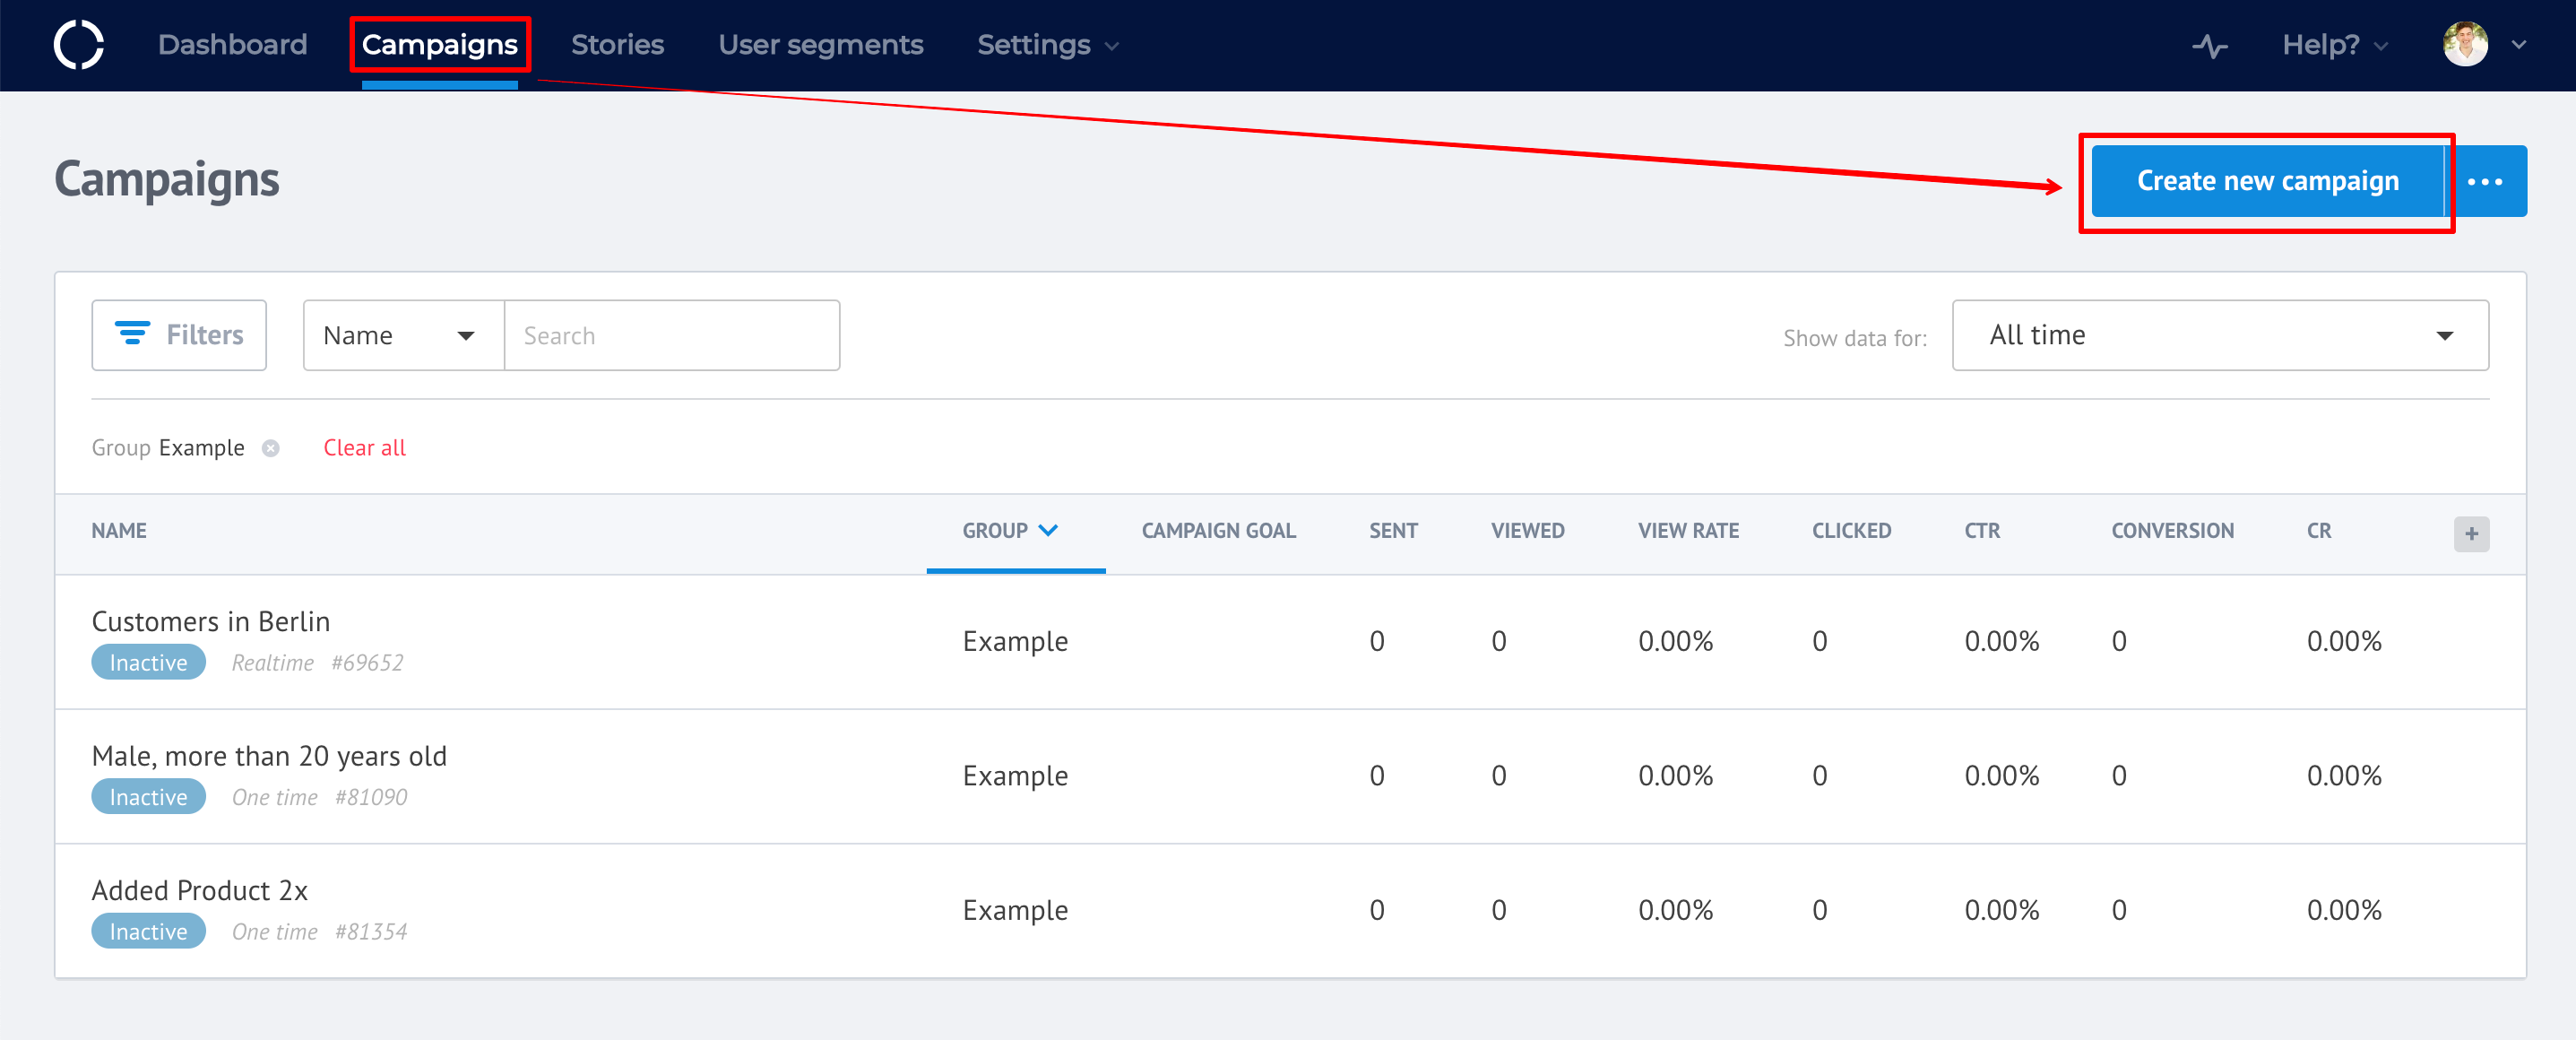The width and height of the screenshot is (2576, 1040).
Task: Open the Customers in Berlin campaign
Action: pyautogui.click(x=210, y=622)
